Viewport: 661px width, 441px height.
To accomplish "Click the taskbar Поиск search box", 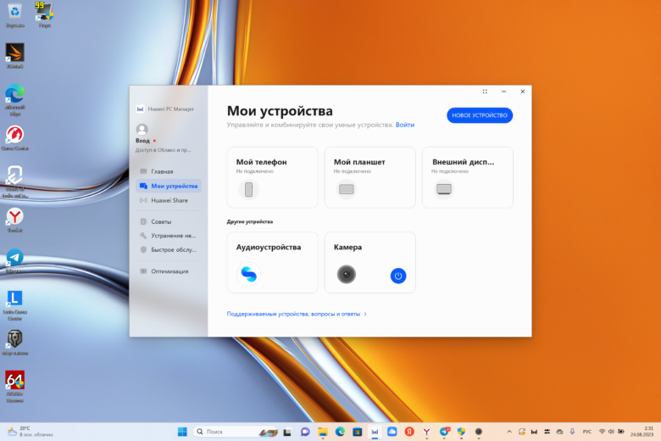I will tap(236, 432).
